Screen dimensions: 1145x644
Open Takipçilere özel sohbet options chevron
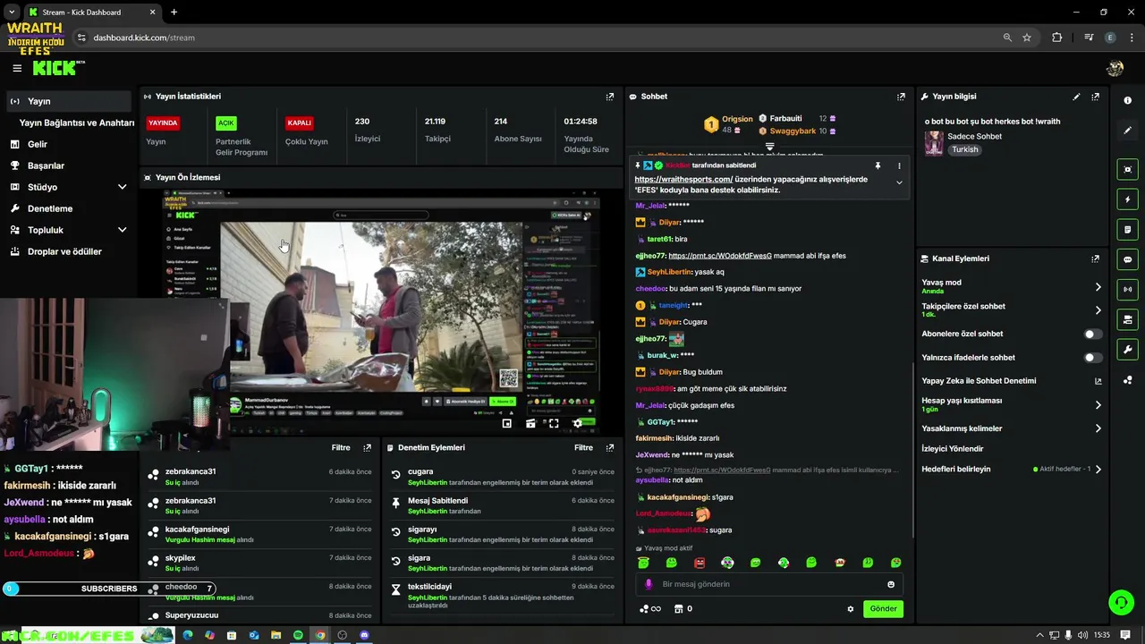click(1098, 310)
